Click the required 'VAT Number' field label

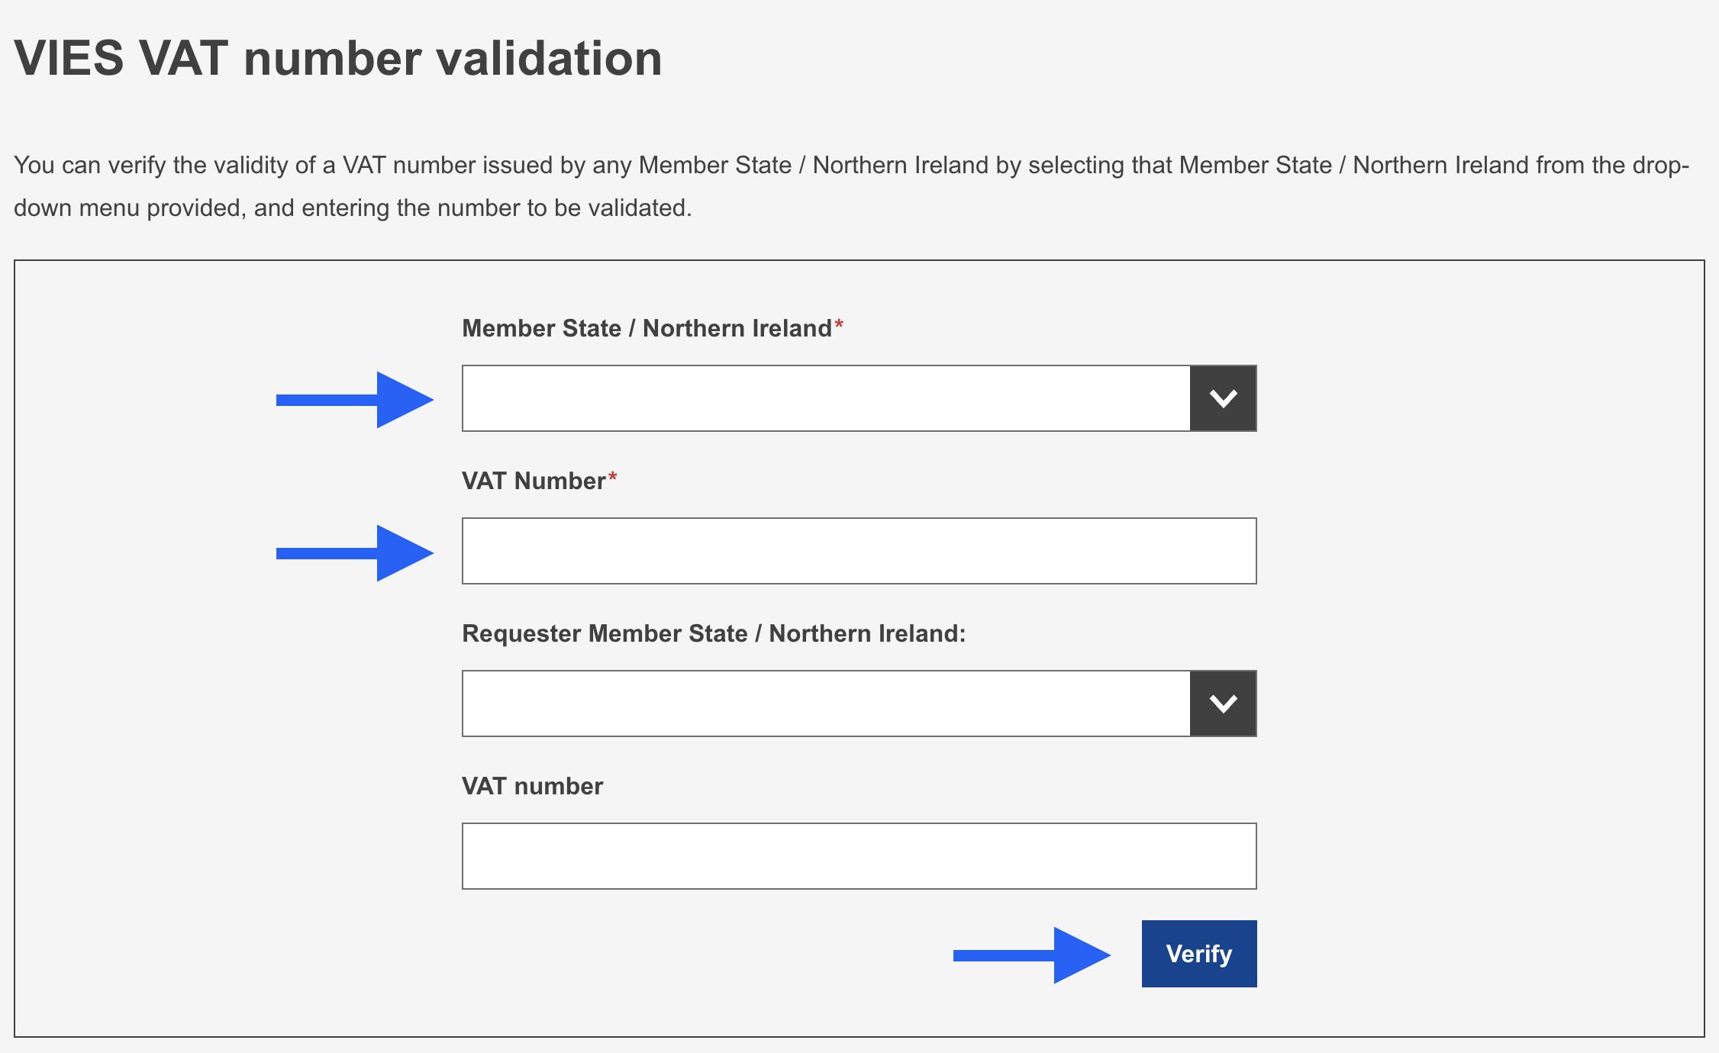pyautogui.click(x=534, y=481)
